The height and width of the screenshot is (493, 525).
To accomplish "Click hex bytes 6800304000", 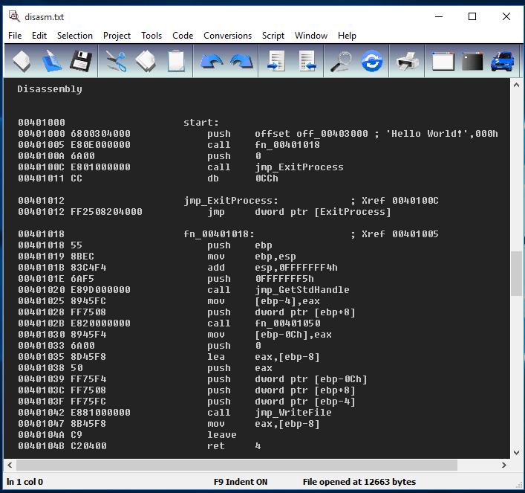I will click(100, 134).
